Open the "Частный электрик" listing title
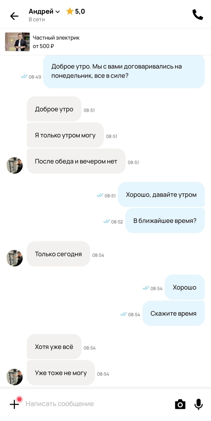 (56, 38)
